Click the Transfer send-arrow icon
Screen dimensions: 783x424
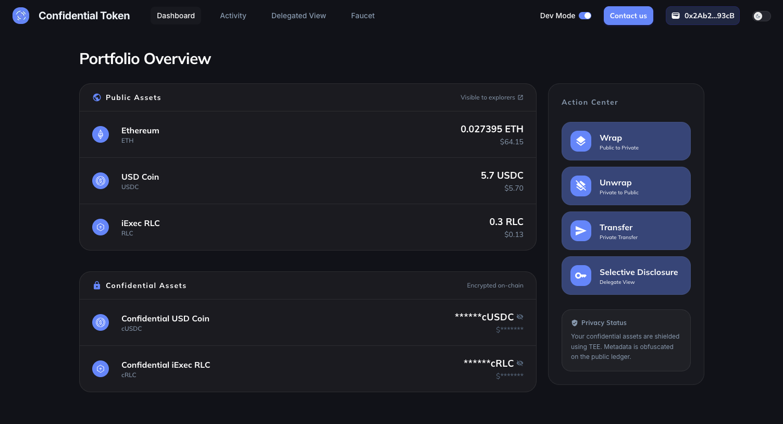580,230
